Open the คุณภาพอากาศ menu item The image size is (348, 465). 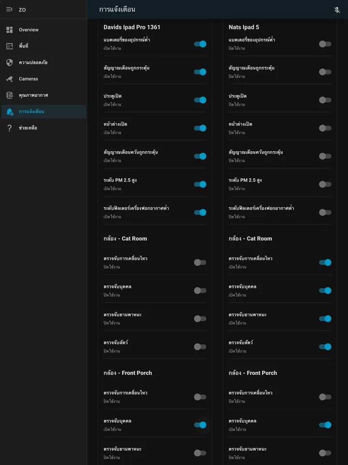pyautogui.click(x=43, y=95)
